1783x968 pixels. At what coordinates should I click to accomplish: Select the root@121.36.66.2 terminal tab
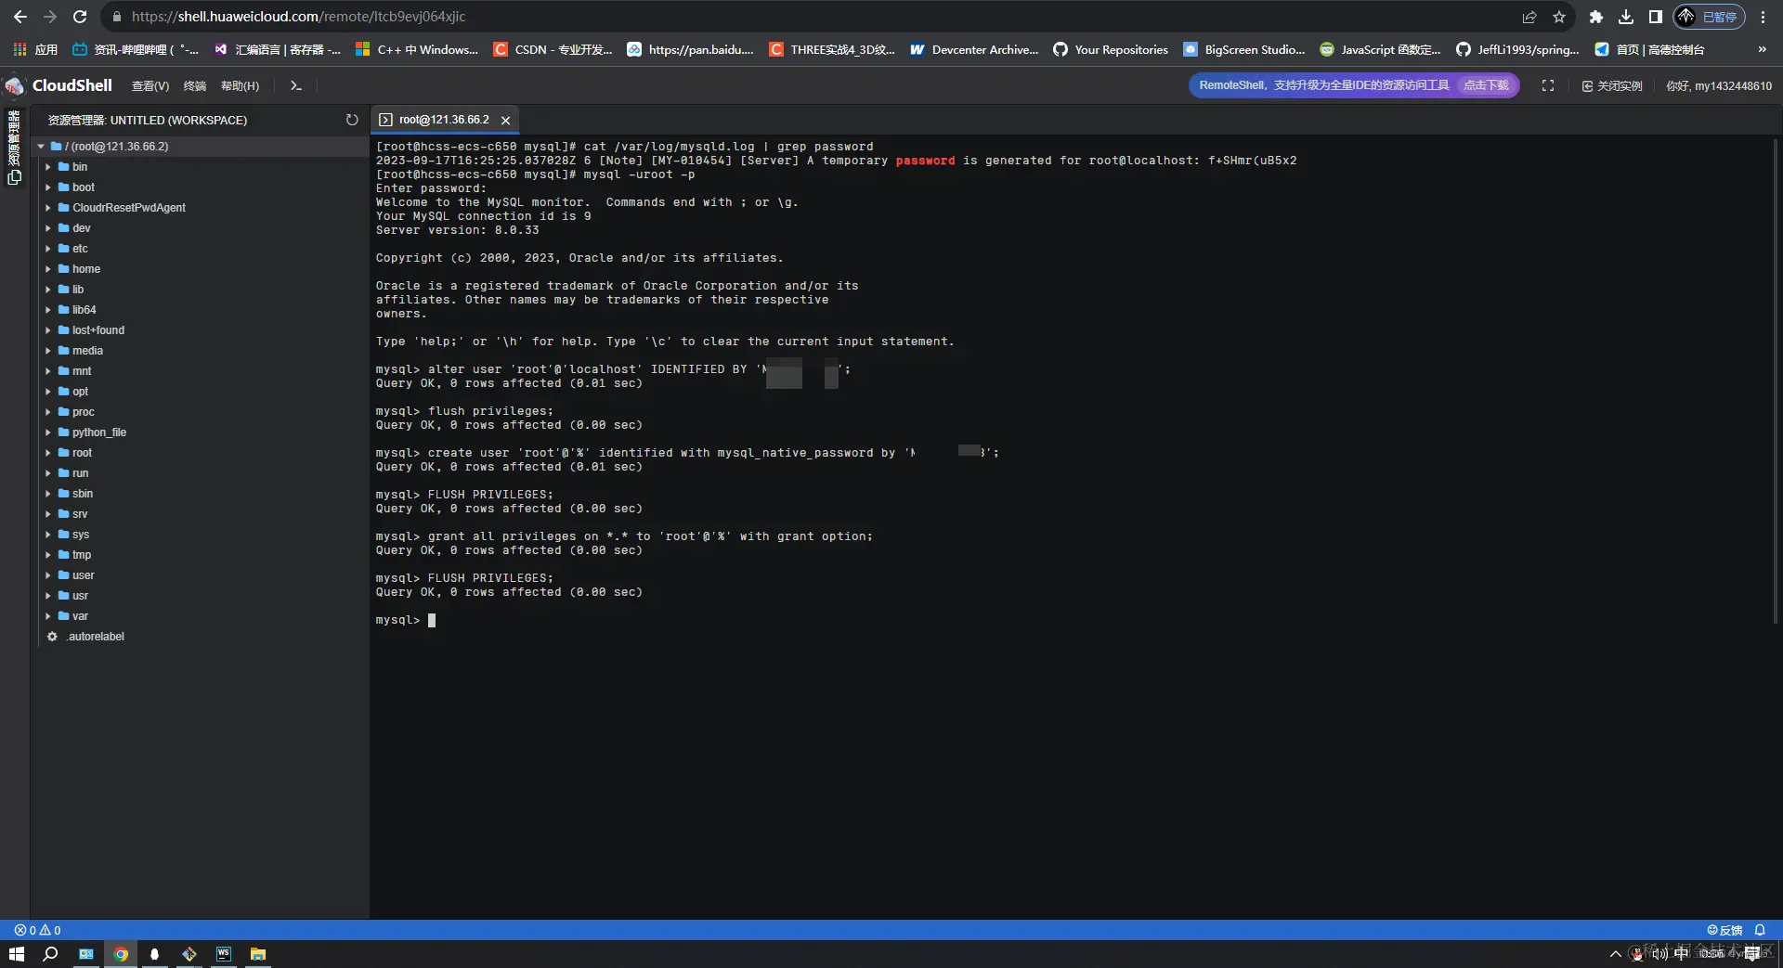(443, 119)
